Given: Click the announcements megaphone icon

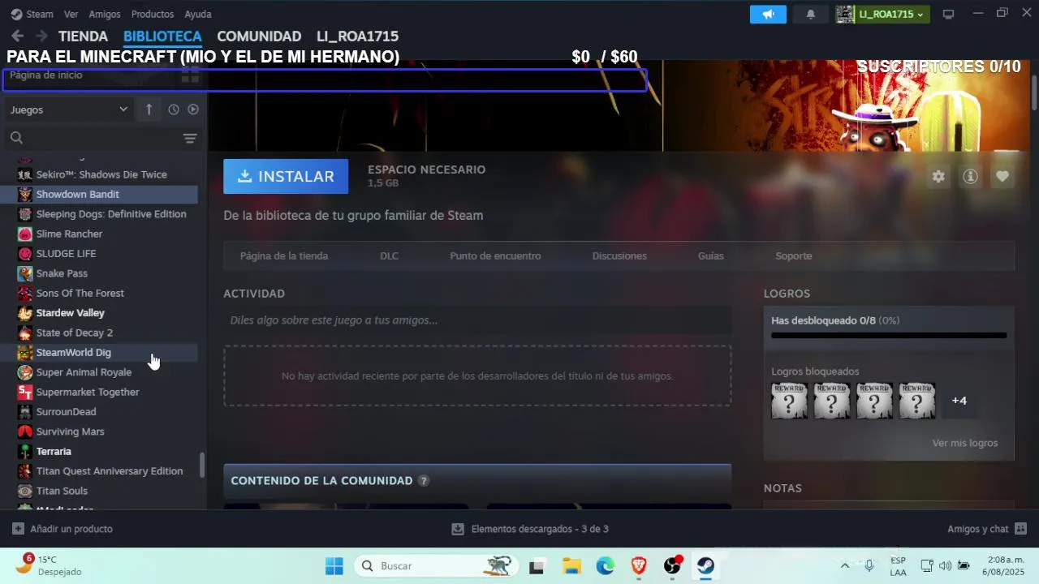Looking at the screenshot, I should click(768, 14).
